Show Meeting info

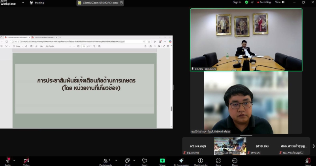coord(201,161)
